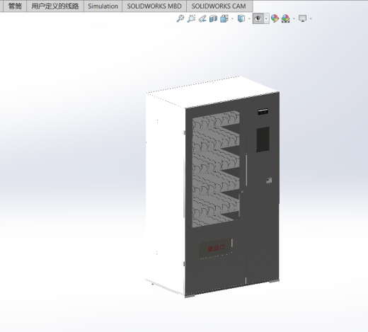Open the 用户定义的线路 tab
This screenshot has height=332, width=368.
[x=55, y=6]
